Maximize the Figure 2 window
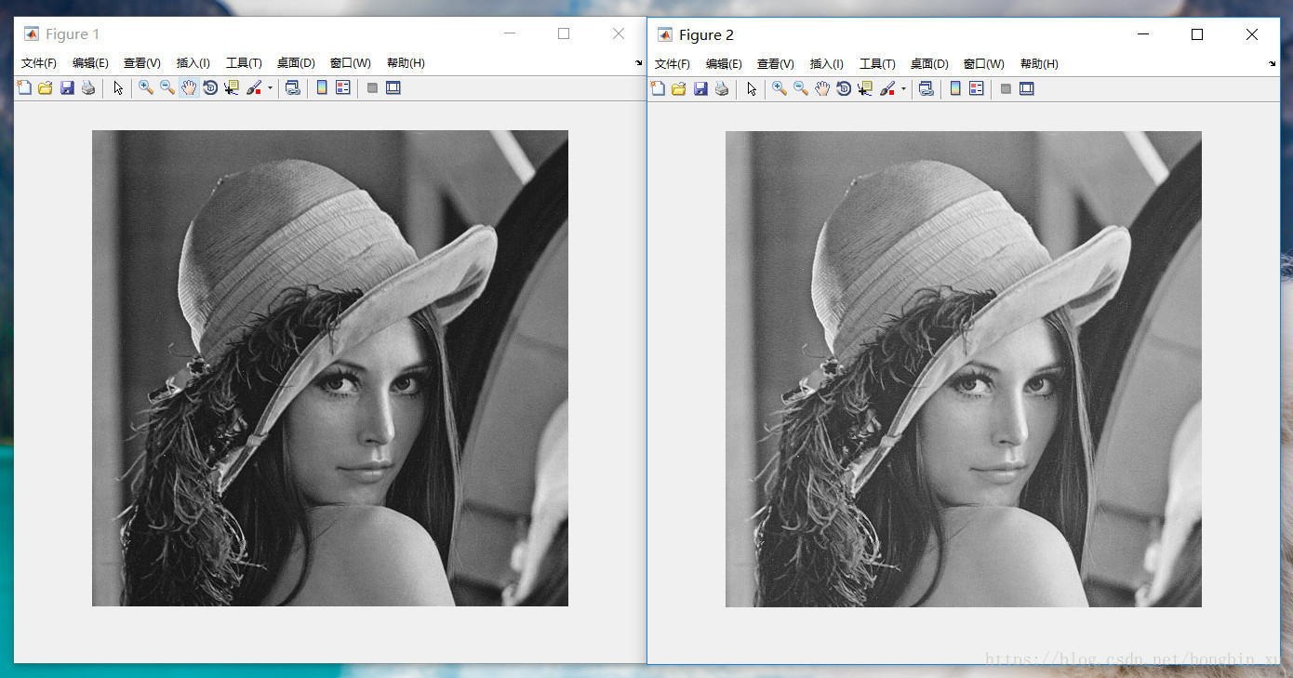Image resolution: width=1293 pixels, height=678 pixels. (1197, 34)
